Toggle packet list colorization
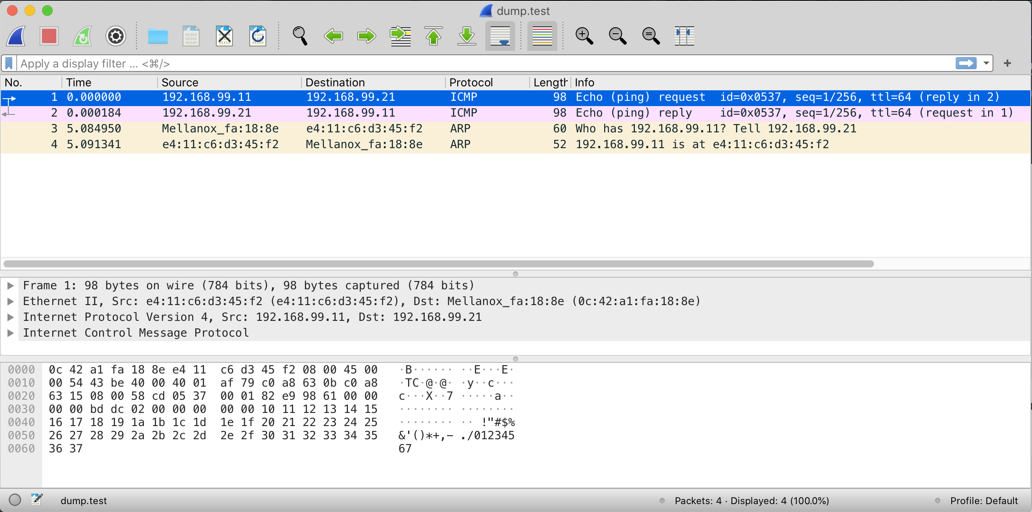Image resolution: width=1032 pixels, height=512 pixels. 542,36
